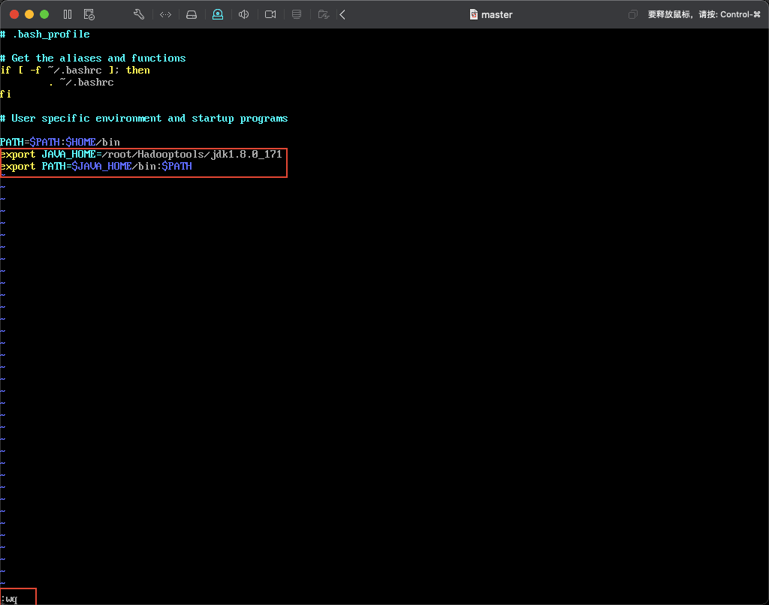The width and height of the screenshot is (769, 605).
Task: Open the hard disk device icon
Action: tap(191, 14)
